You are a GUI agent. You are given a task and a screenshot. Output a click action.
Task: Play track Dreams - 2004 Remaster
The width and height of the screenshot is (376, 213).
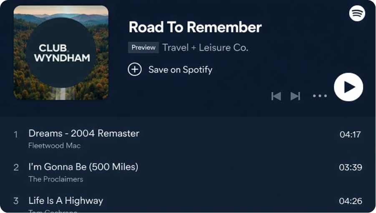pos(83,133)
